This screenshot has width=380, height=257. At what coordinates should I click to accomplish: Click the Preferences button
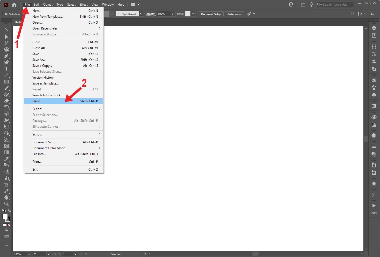pos(234,14)
